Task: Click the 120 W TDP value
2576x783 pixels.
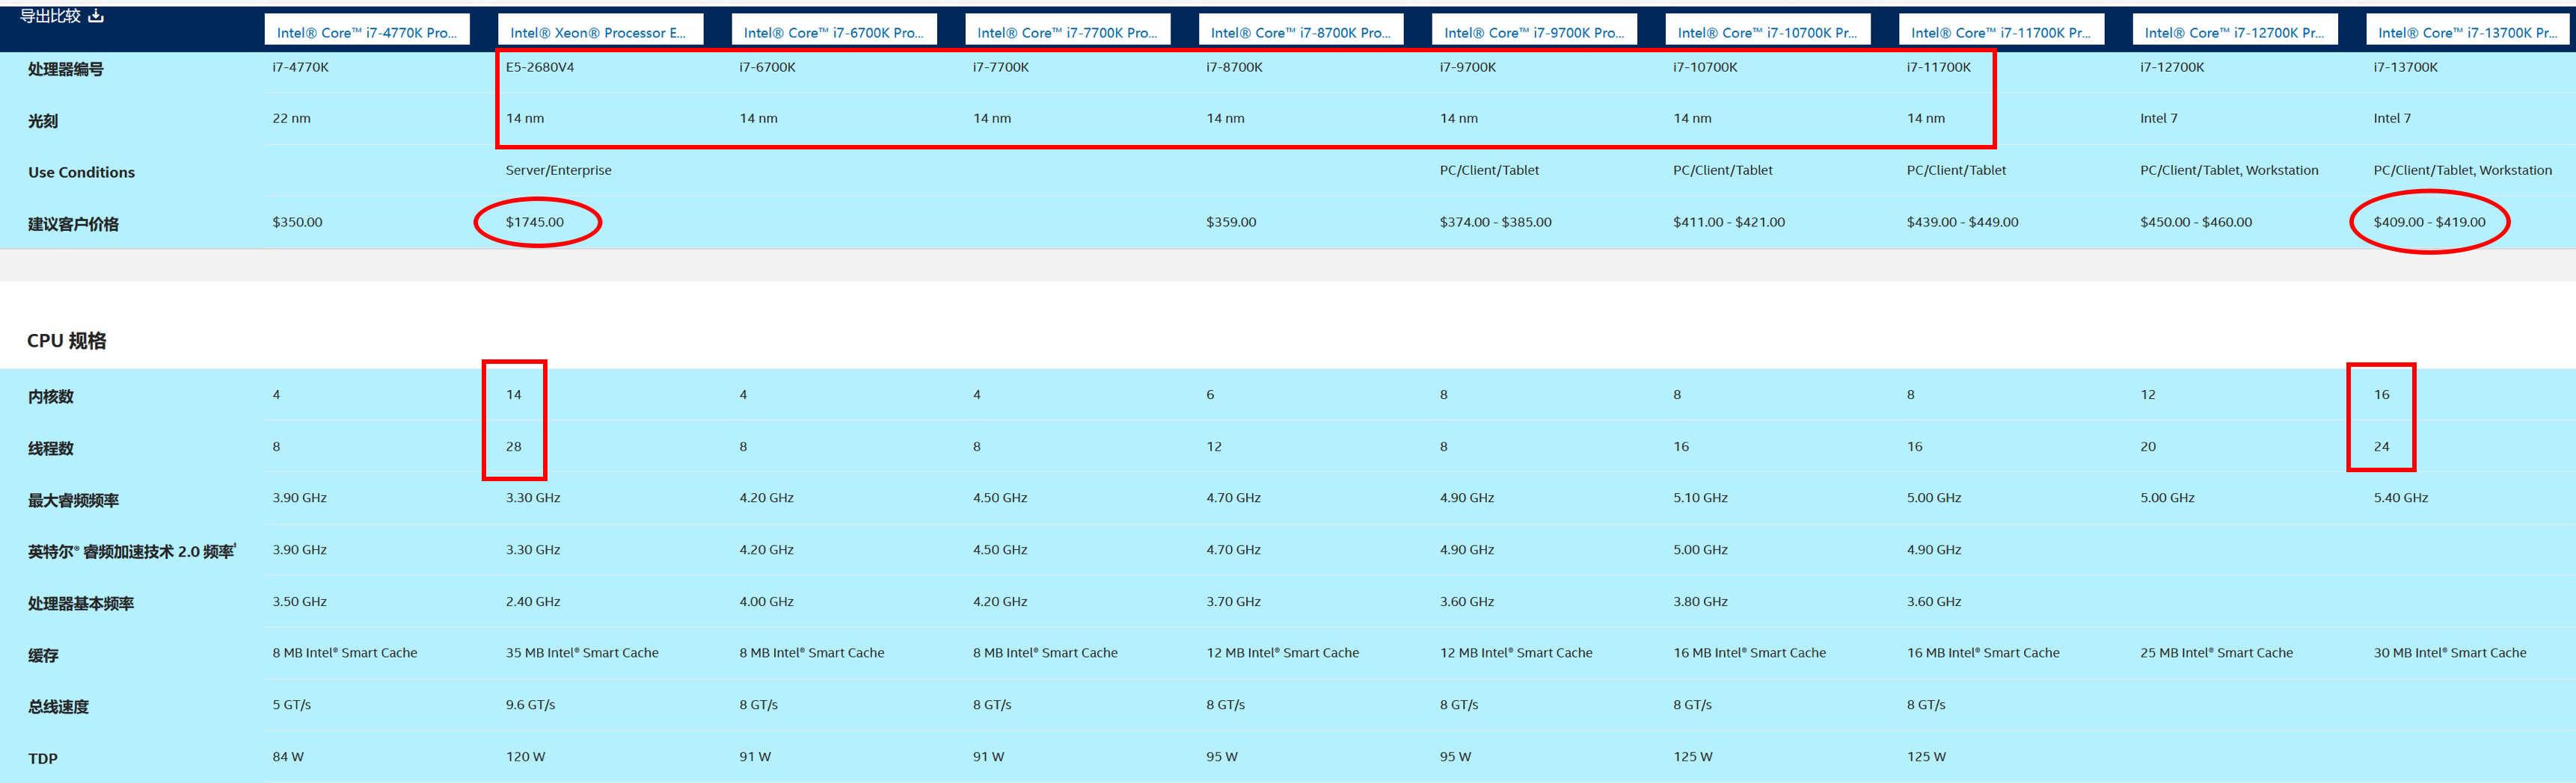Action: (525, 756)
